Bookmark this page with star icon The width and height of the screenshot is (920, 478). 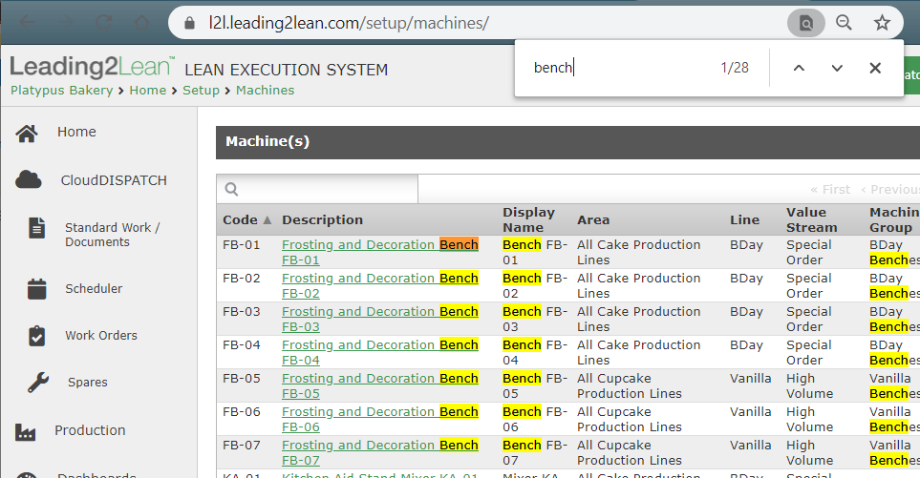[882, 23]
